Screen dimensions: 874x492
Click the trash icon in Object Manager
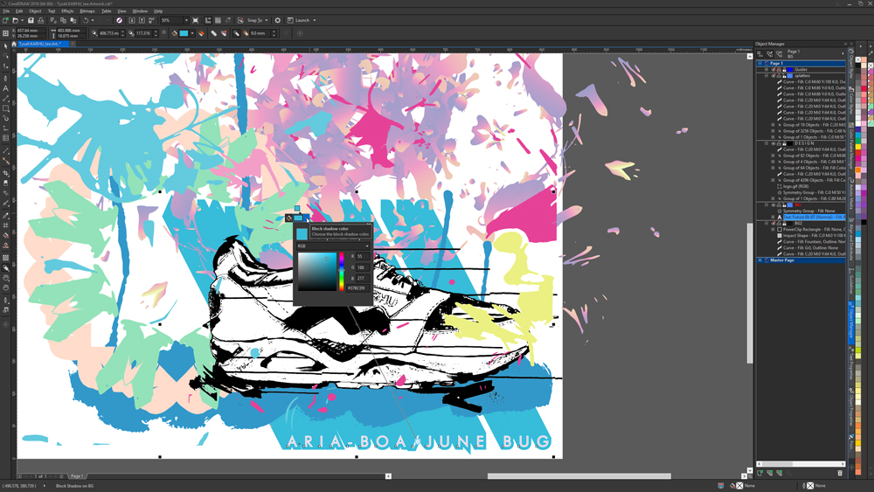click(x=840, y=473)
